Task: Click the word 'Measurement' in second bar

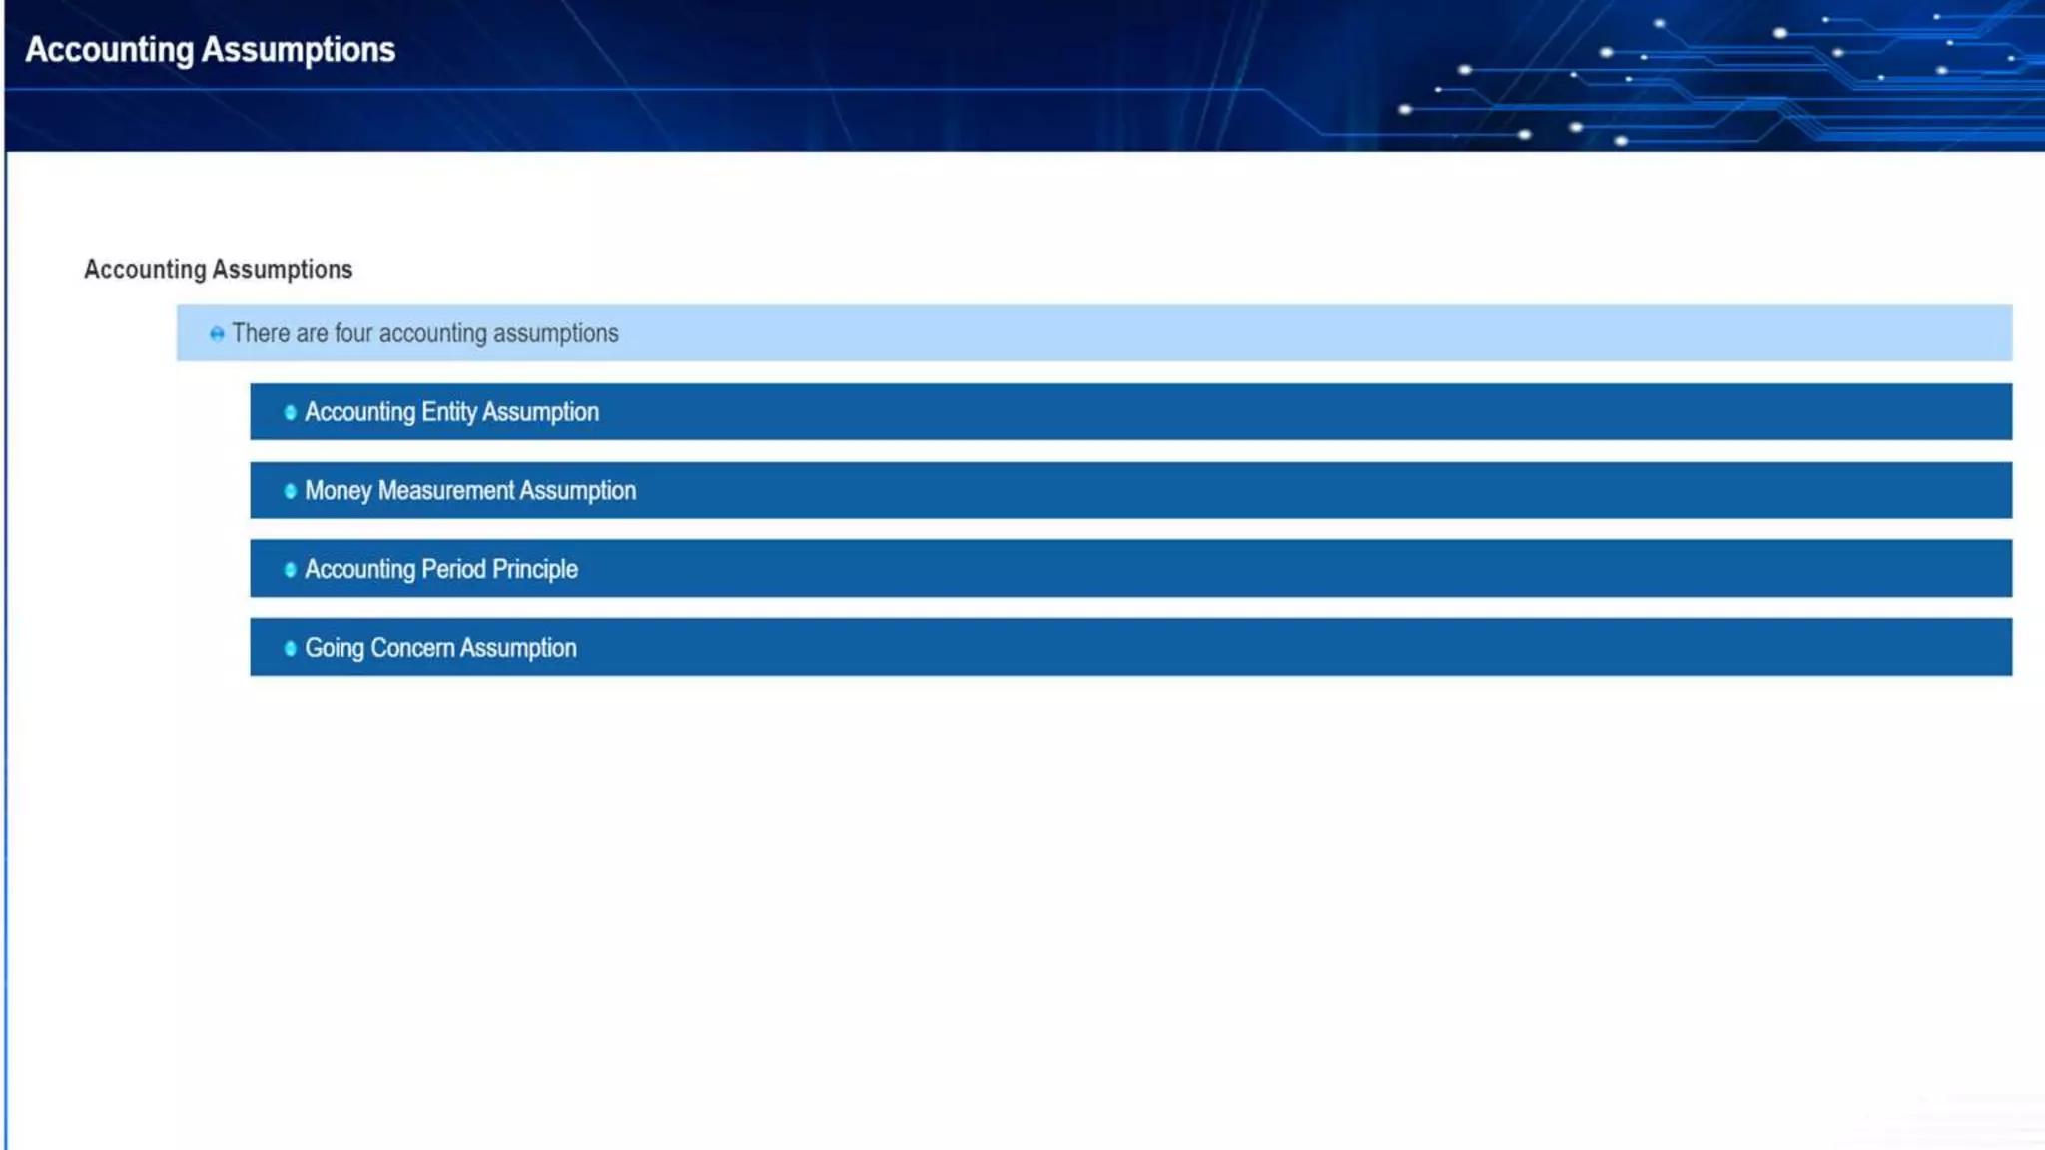Action: (x=445, y=491)
